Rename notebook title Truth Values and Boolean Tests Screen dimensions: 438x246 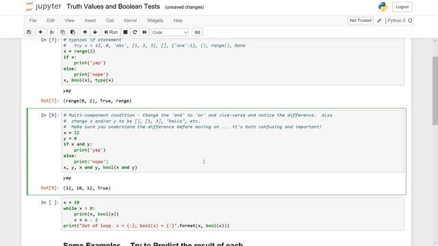[113, 7]
